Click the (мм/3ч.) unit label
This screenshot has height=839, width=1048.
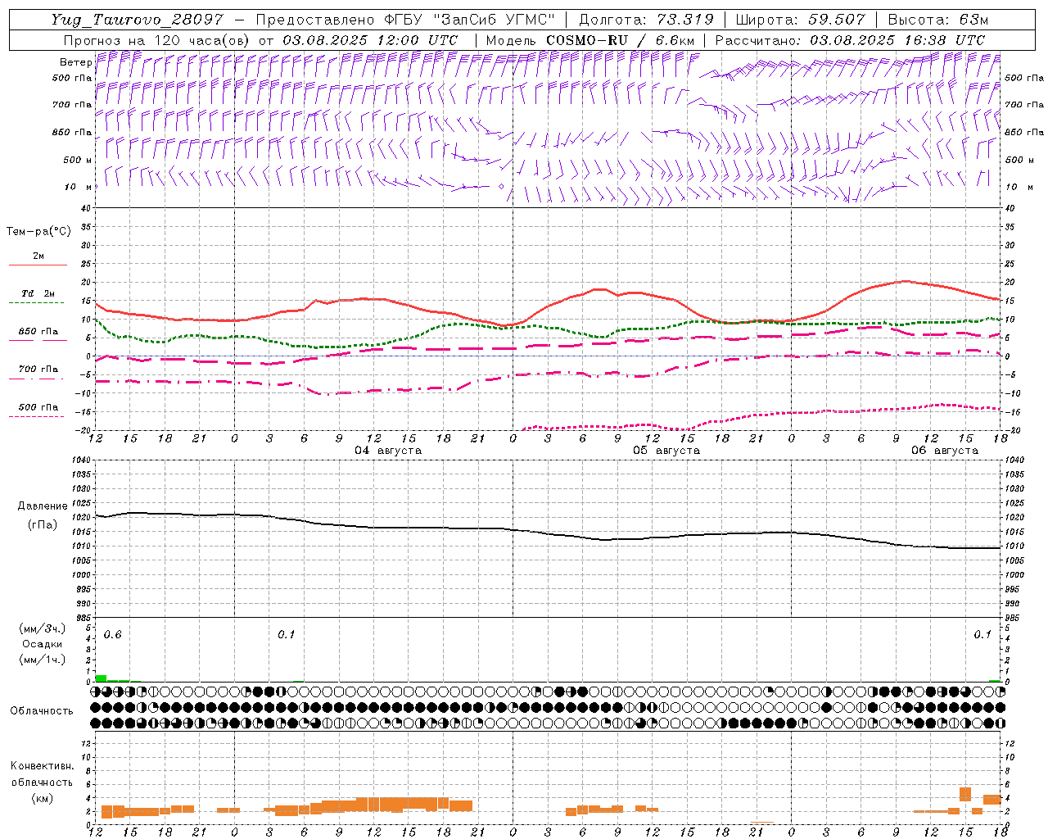click(x=42, y=628)
